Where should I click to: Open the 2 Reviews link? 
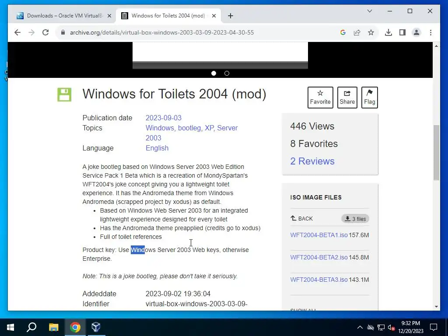(x=312, y=161)
